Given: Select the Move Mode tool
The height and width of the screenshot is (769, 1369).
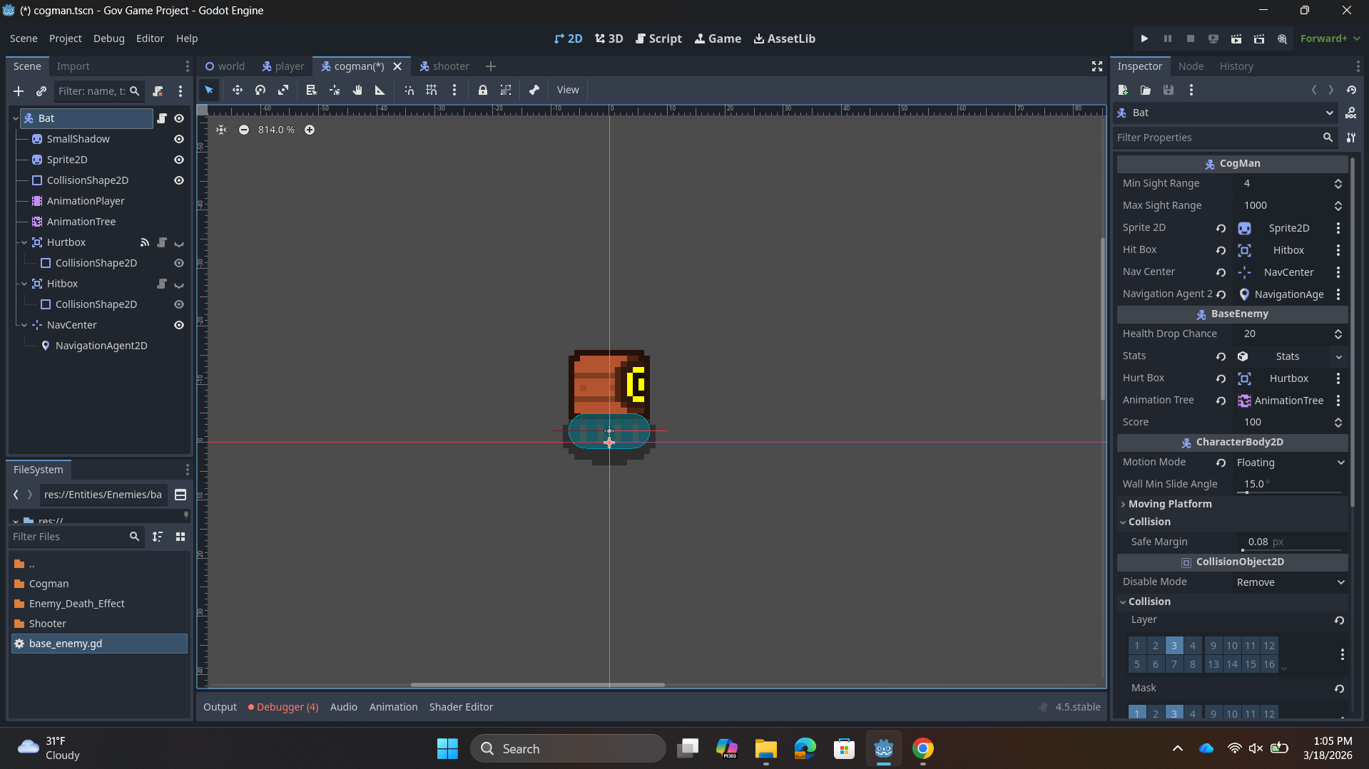Looking at the screenshot, I should point(237,90).
